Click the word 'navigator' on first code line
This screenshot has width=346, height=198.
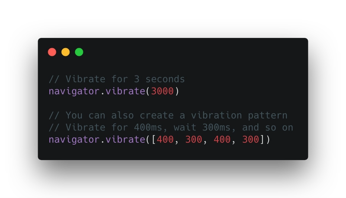[x=74, y=91]
